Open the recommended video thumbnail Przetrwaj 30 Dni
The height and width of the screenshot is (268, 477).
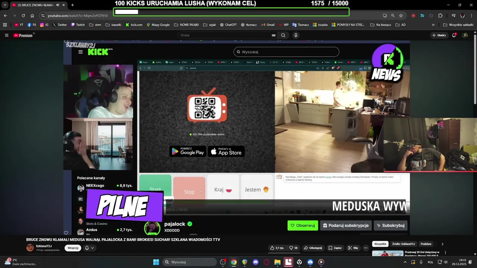388,254
